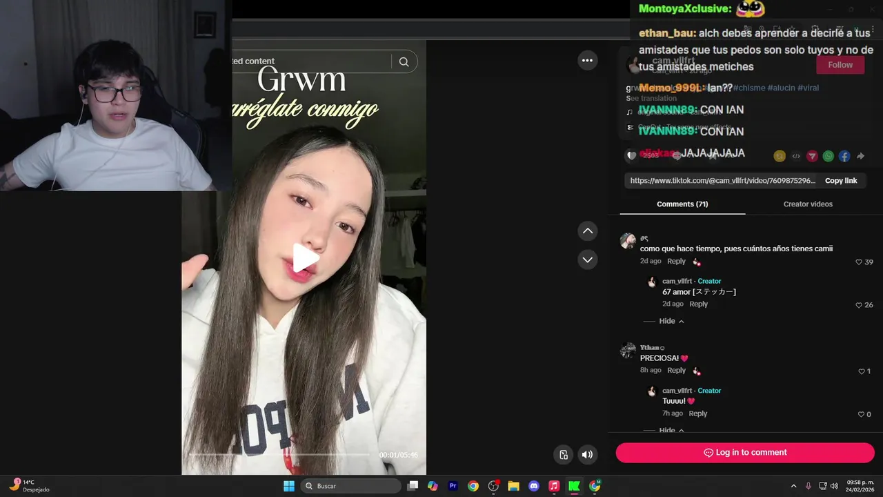Image resolution: width=883 pixels, height=497 pixels.
Task: Reply to the 'PRECIOSA!' comment
Action: tap(676, 371)
